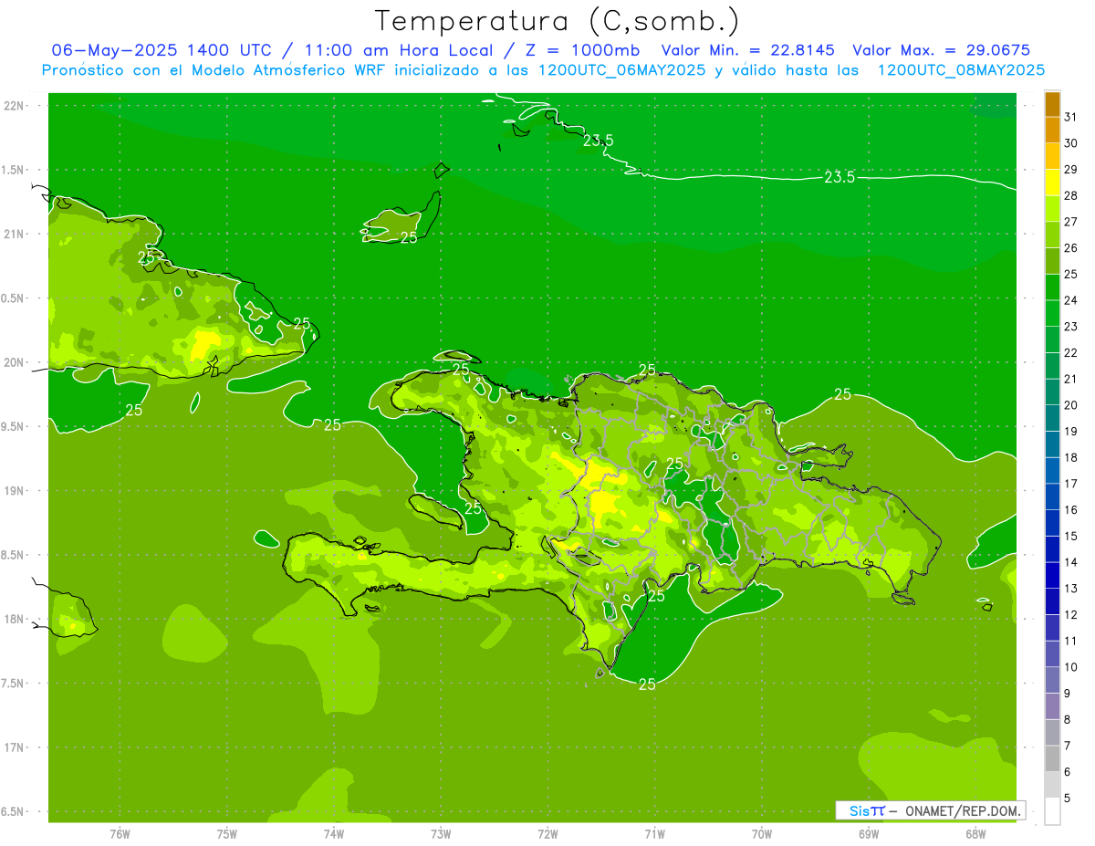Click the "Valor Min. = 22.8145" value
This screenshot has width=1095, height=846.
point(749,50)
